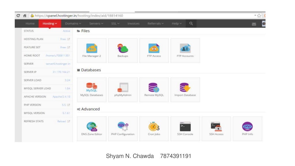Click the server6.hostinger.in link
Viewport: 295px width, 166px height.
coord(58,64)
